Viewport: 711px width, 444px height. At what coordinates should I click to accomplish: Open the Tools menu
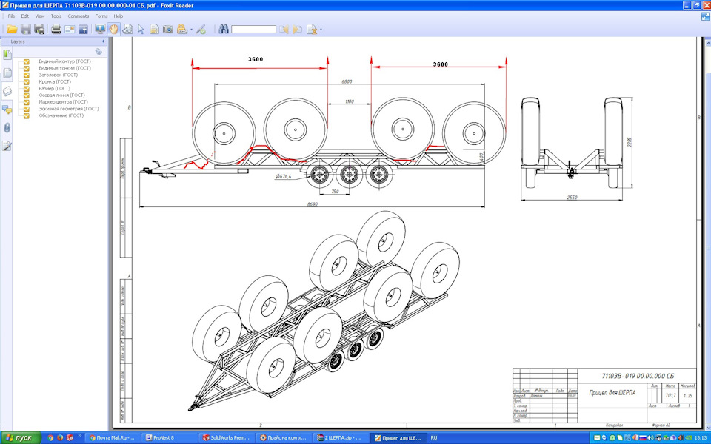[x=56, y=16]
